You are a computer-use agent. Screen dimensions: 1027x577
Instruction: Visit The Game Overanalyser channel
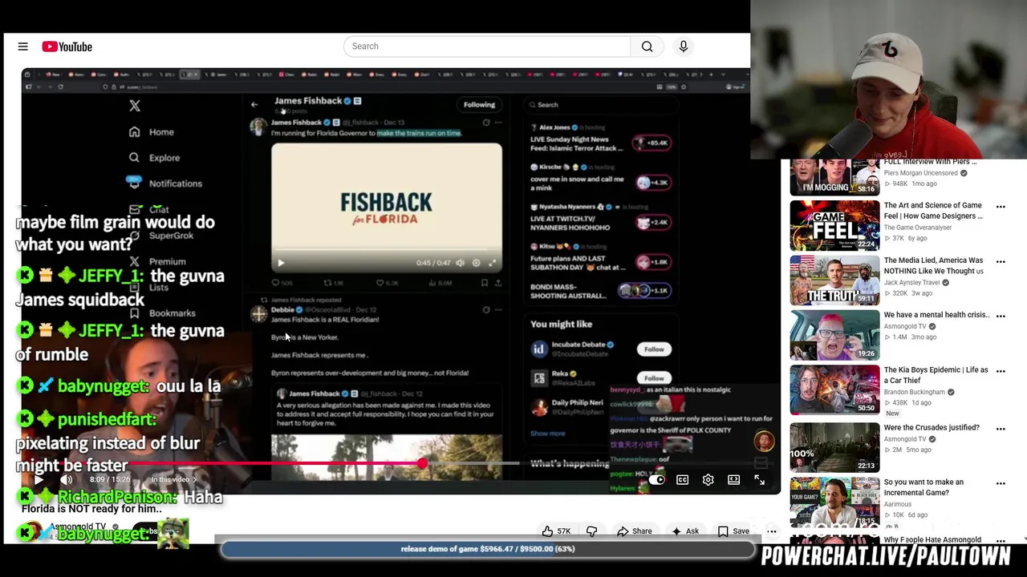click(918, 228)
